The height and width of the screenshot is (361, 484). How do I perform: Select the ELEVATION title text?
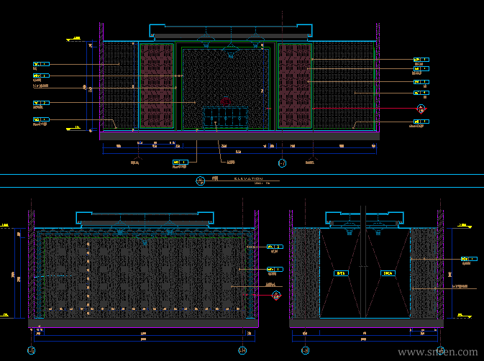click(x=249, y=178)
